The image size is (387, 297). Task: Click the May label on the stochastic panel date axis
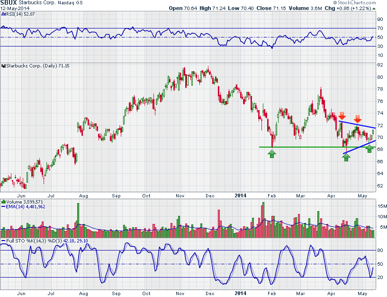[x=362, y=294]
